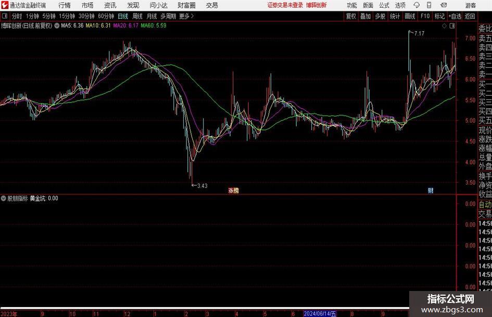The image size is (492, 317).
Task: Open the 问小达 menu
Action: 158,5
